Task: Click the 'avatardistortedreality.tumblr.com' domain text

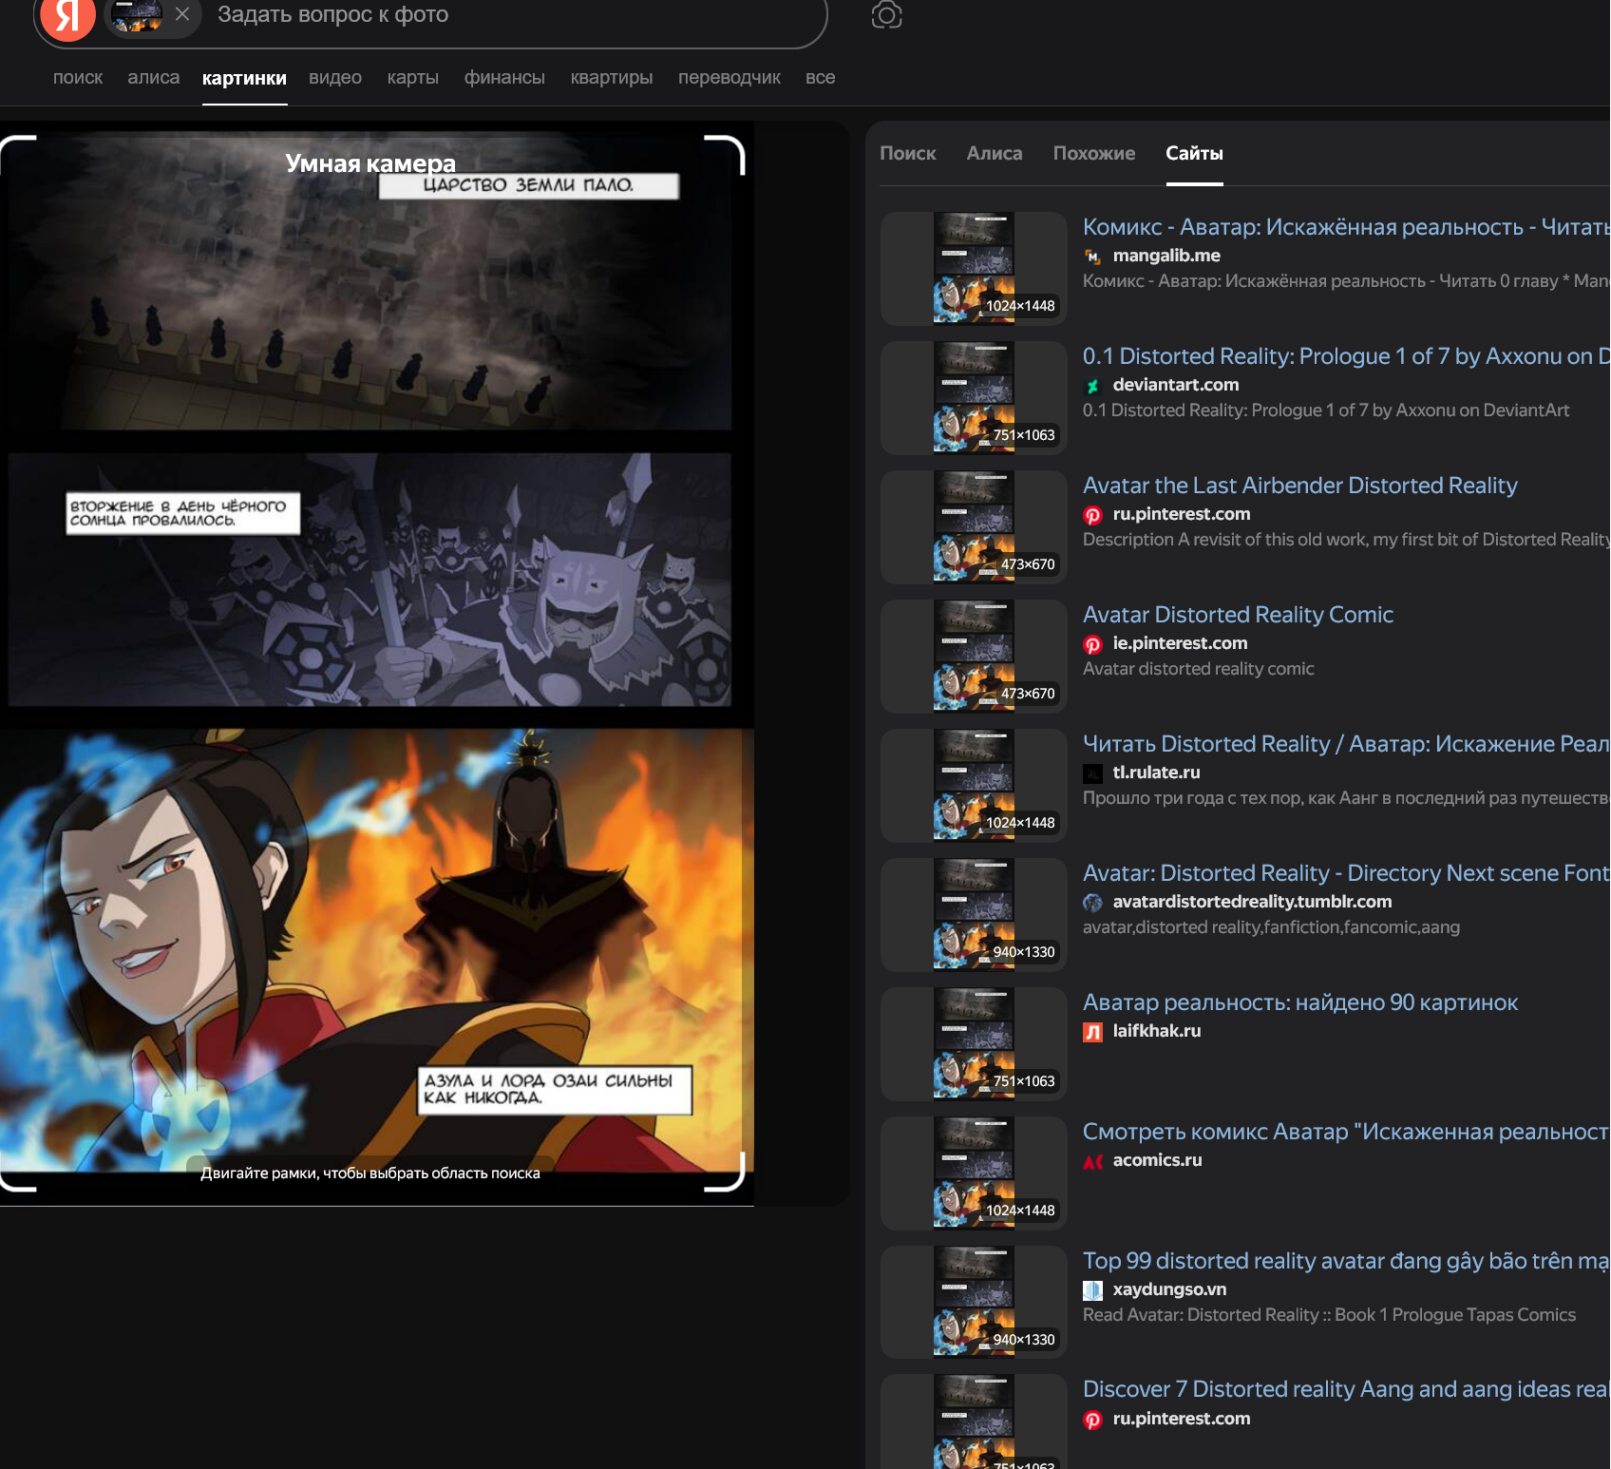Action: (x=1252, y=902)
